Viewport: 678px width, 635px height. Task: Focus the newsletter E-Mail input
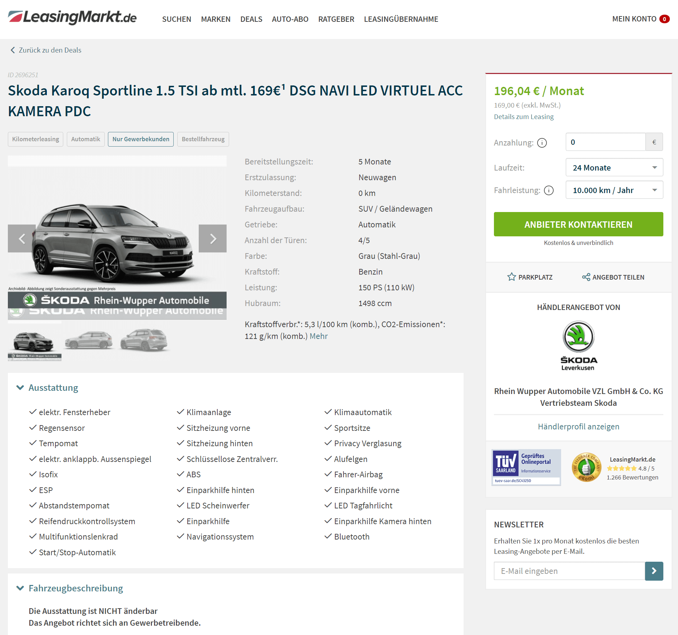569,571
